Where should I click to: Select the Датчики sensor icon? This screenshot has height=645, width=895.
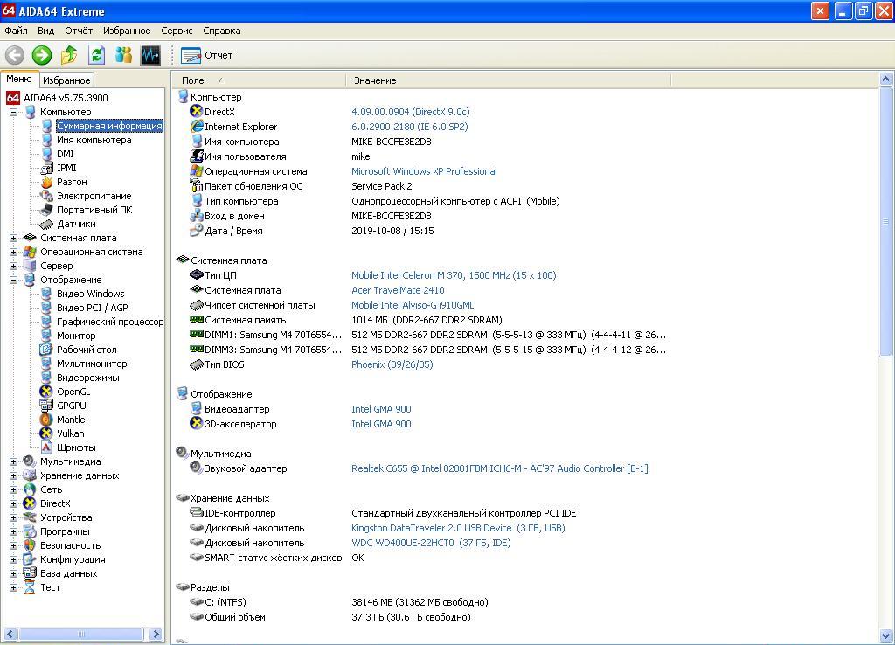pyautogui.click(x=47, y=224)
